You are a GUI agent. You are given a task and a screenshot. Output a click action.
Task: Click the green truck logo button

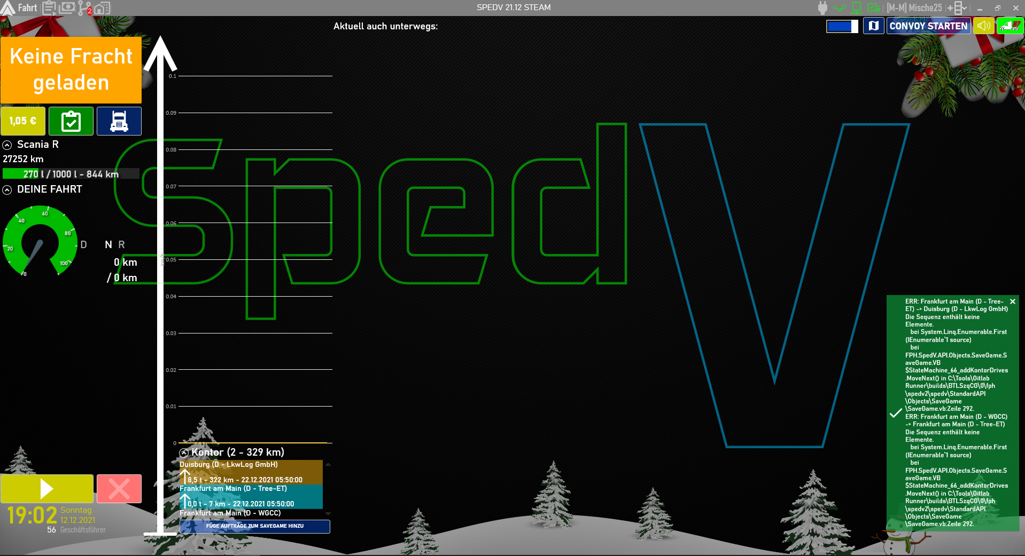(1010, 26)
